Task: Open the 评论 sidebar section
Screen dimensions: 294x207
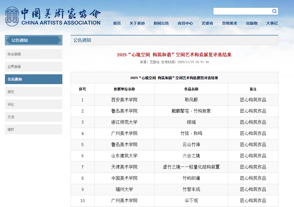Action: click(x=34, y=104)
